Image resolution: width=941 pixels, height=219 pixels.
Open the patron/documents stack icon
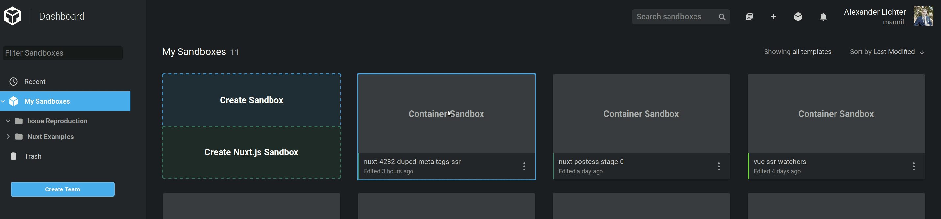click(x=749, y=17)
